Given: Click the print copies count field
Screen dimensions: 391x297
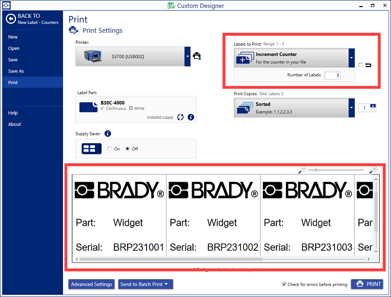Looking at the screenshot, I should (364, 108).
